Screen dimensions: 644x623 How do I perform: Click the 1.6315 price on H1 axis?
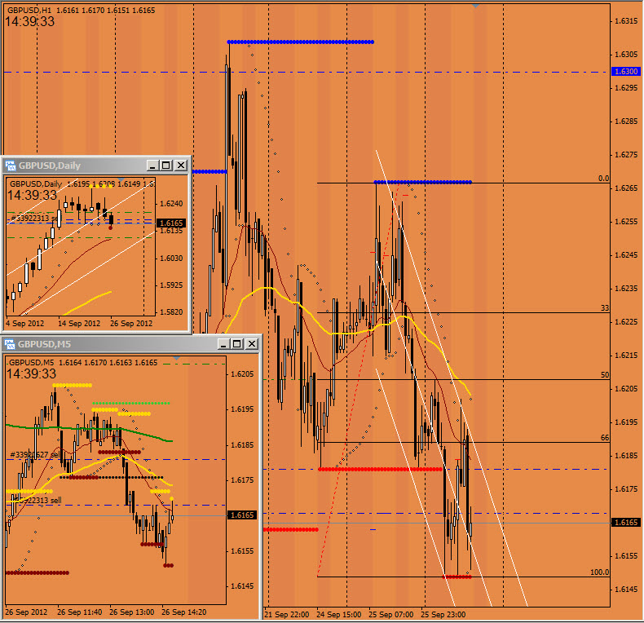626,21
